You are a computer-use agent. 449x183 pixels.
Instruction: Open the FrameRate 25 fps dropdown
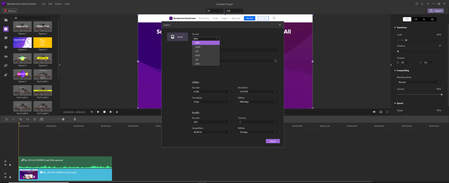(212, 102)
